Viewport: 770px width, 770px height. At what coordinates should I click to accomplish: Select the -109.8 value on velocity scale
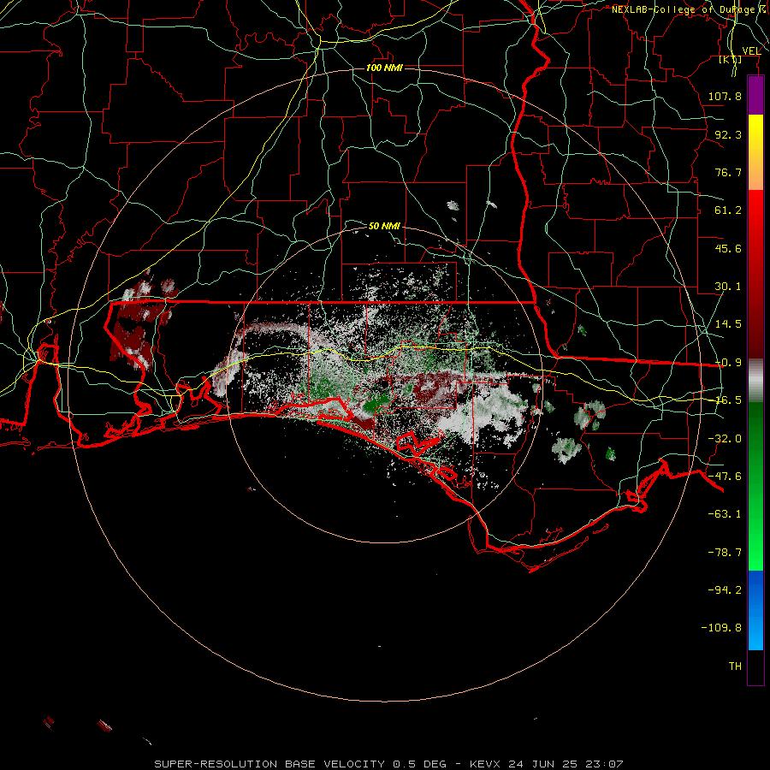721,628
